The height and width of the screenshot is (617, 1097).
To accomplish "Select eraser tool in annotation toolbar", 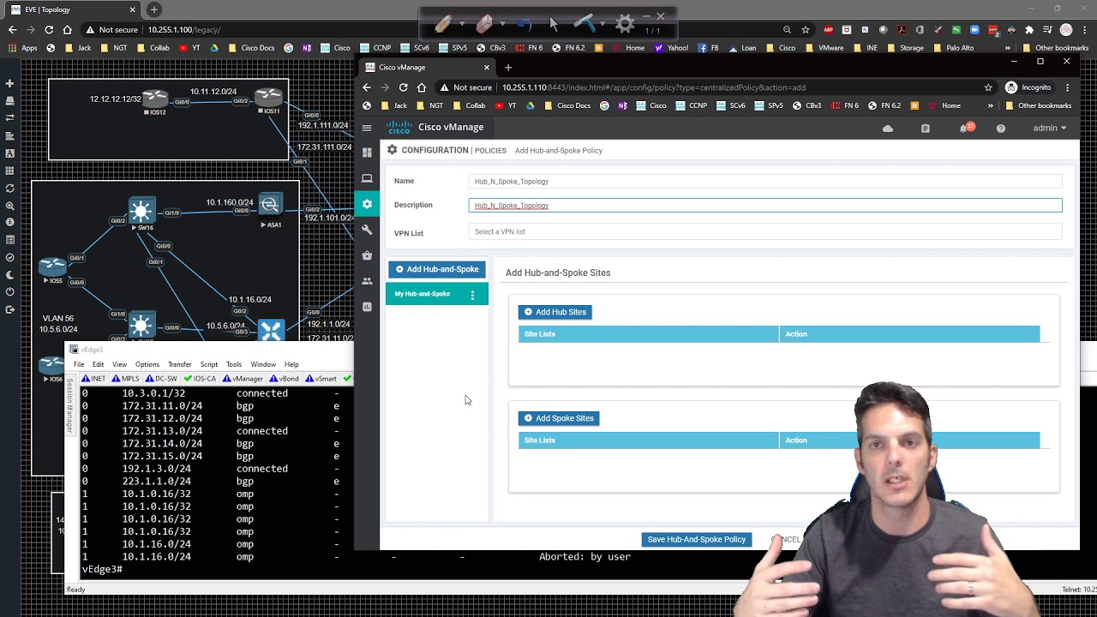I will click(484, 24).
